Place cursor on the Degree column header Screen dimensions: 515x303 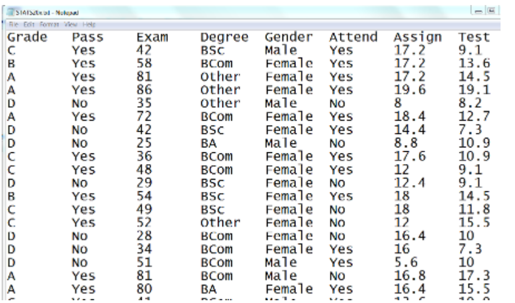point(224,37)
